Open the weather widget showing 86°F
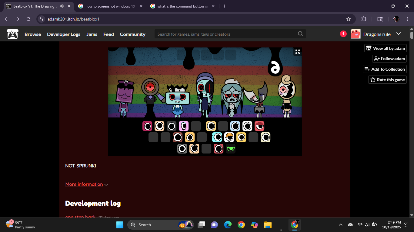This screenshot has width=414, height=232. (x=21, y=225)
